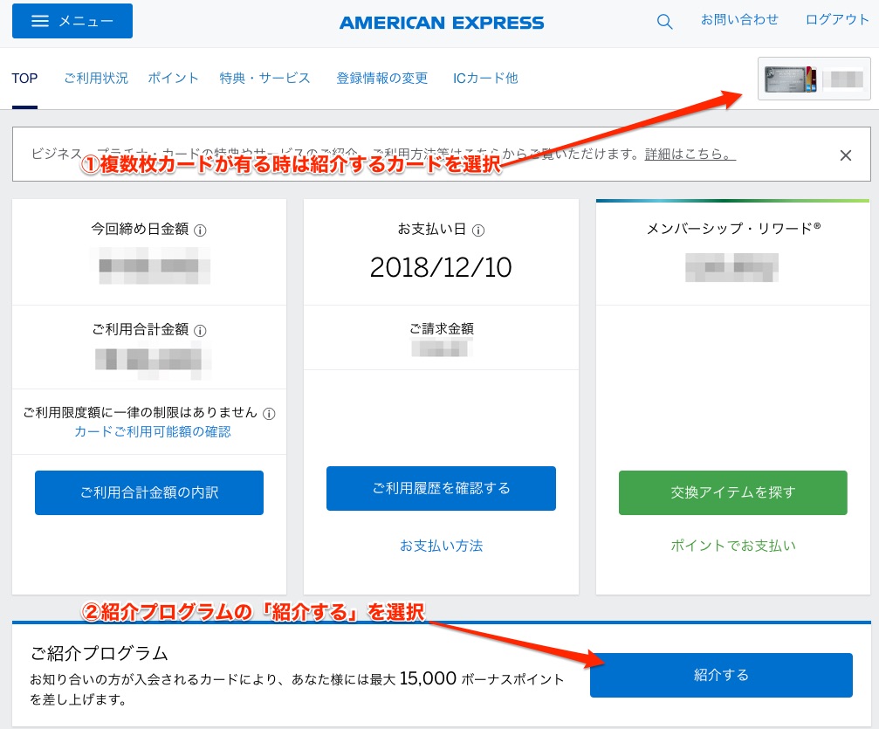Open ポイントでお支払い link

coord(733,546)
